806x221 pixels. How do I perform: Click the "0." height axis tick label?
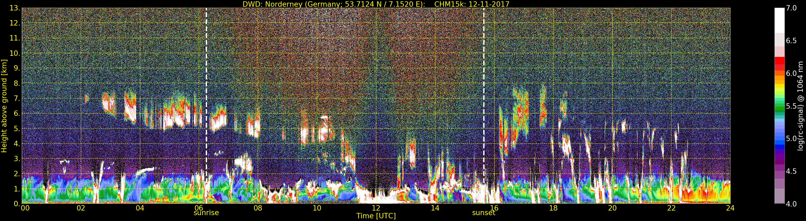pyautogui.click(x=17, y=204)
